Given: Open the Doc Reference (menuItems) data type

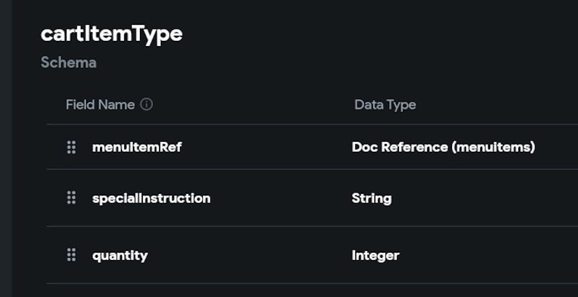Looking at the screenshot, I should click(x=443, y=147).
